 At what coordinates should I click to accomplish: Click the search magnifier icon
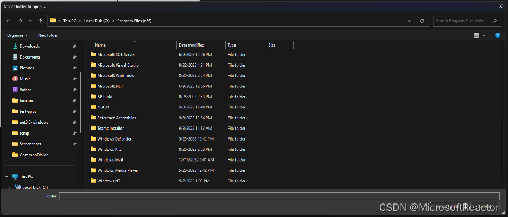(494, 21)
